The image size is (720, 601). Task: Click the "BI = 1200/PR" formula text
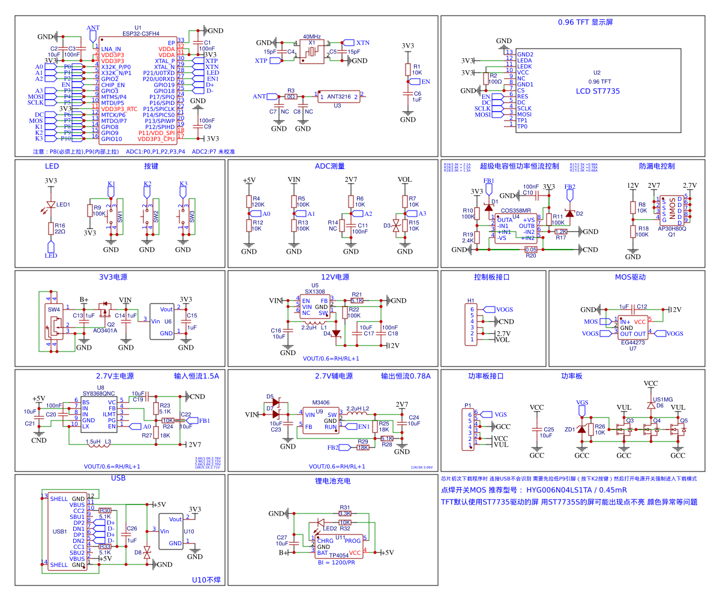337,563
